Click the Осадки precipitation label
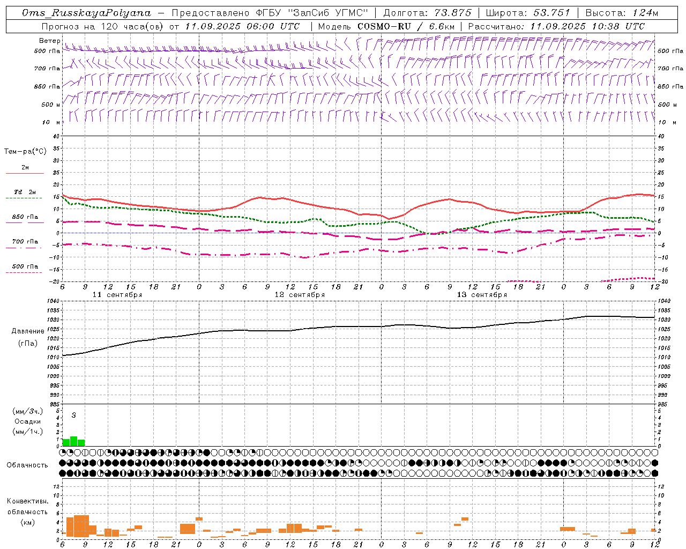This screenshot has height=549, width=686. click(x=28, y=421)
